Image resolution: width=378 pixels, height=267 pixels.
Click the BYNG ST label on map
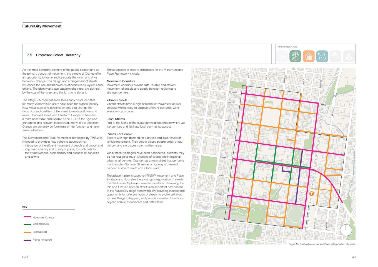[x=226, y=139]
